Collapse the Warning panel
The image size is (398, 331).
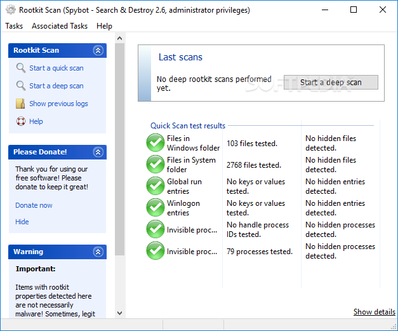(98, 252)
